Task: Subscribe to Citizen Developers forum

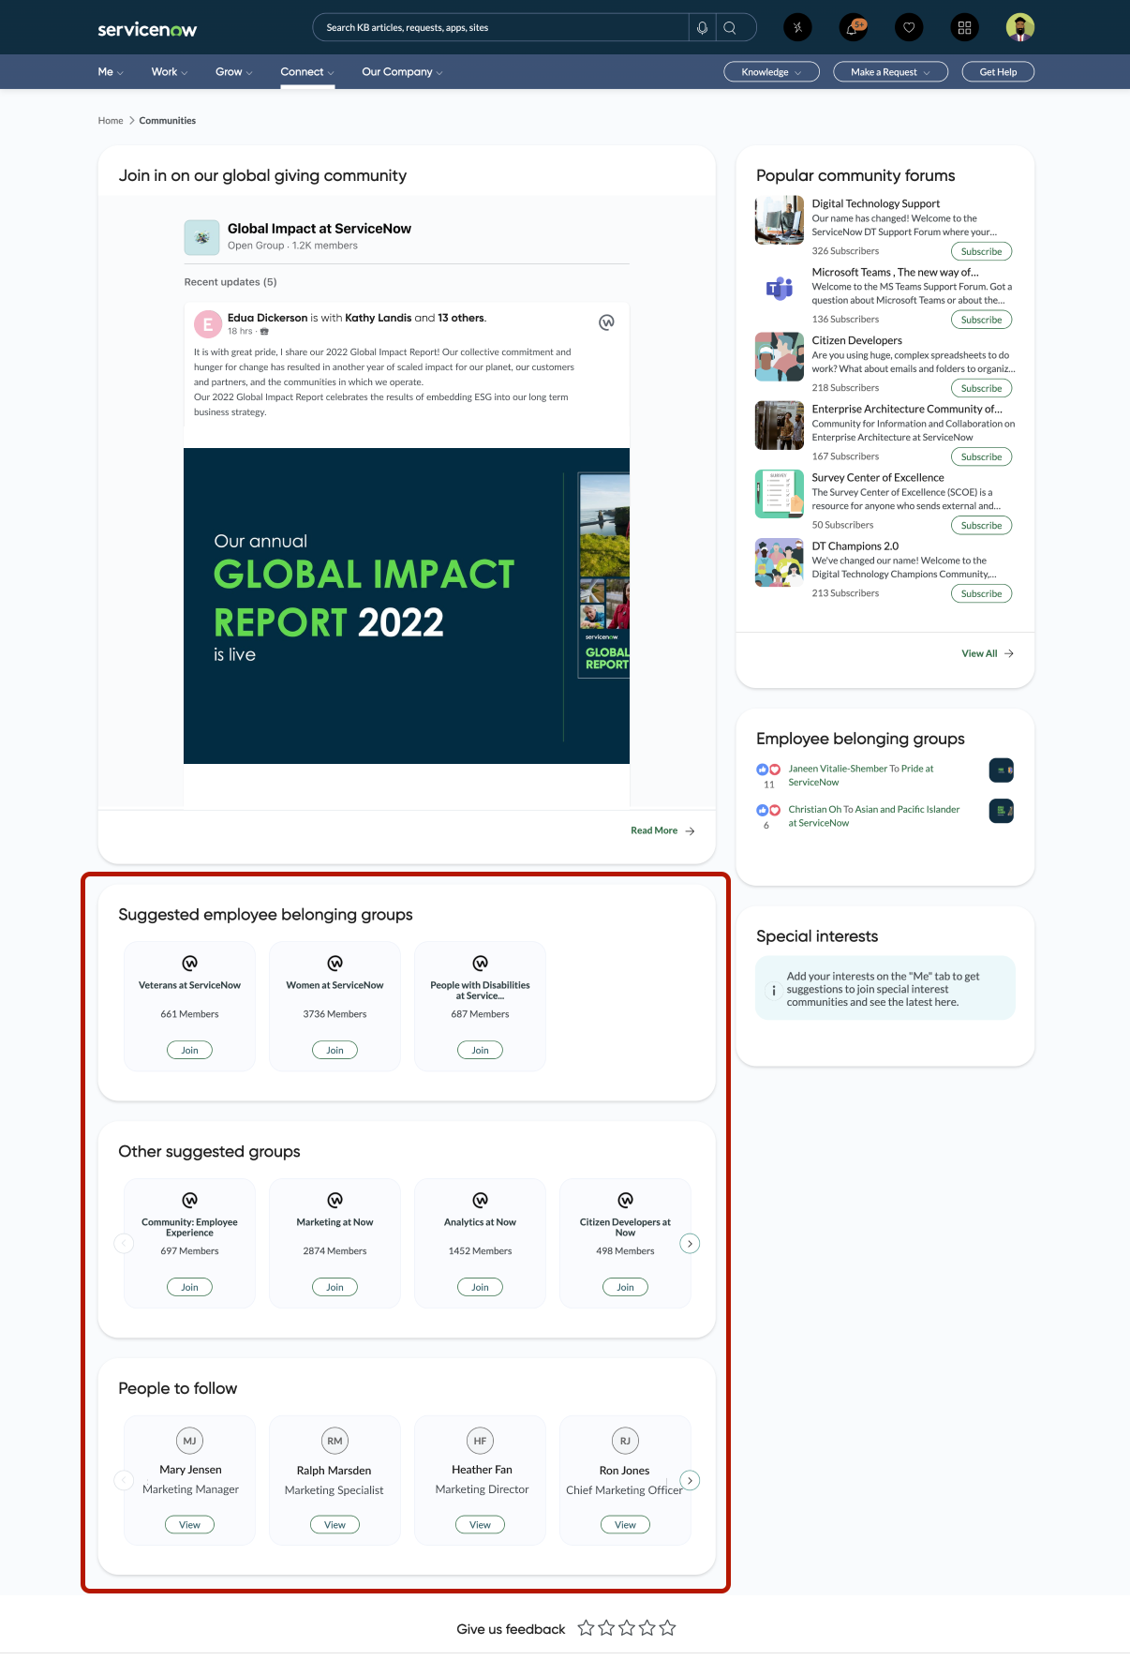Action: coord(981,388)
